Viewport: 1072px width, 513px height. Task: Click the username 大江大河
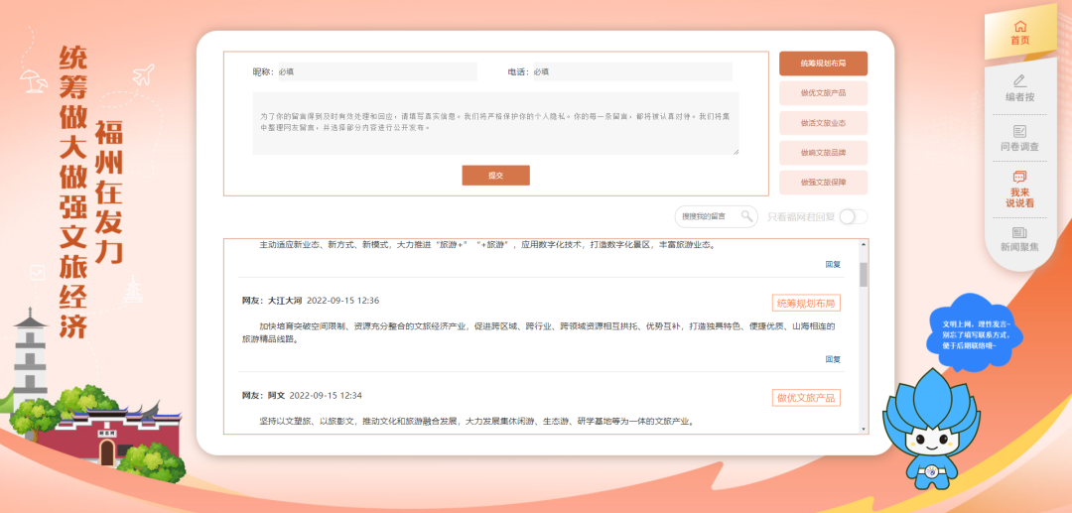(x=285, y=301)
